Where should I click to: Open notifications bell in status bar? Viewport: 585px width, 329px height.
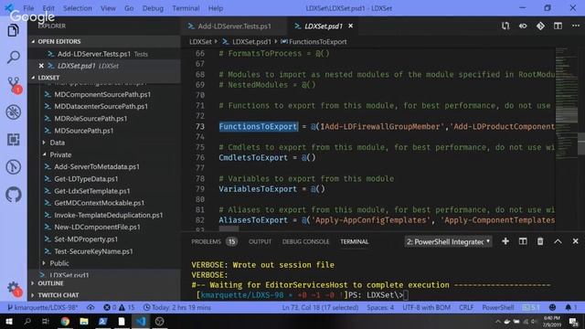point(570,307)
